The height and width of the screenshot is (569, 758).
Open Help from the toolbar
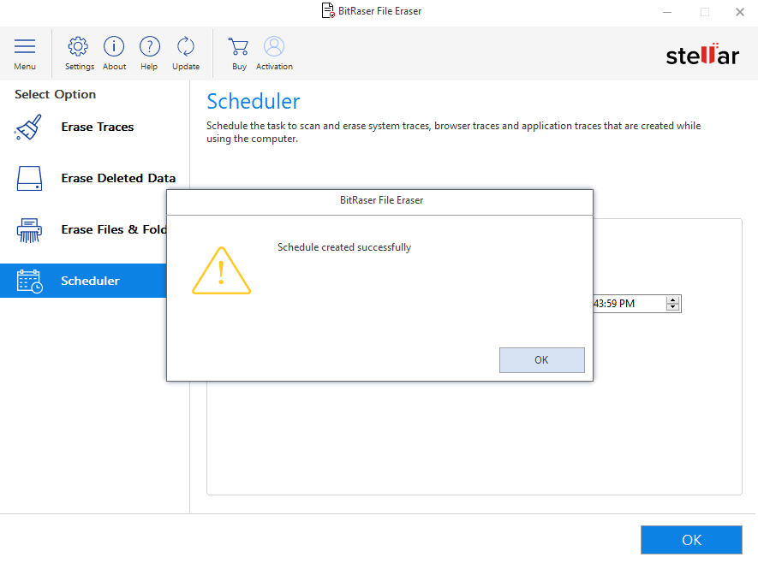tap(149, 53)
